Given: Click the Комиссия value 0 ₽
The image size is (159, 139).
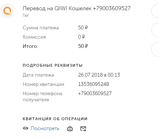Looking at the screenshot, I should coord(82,37).
